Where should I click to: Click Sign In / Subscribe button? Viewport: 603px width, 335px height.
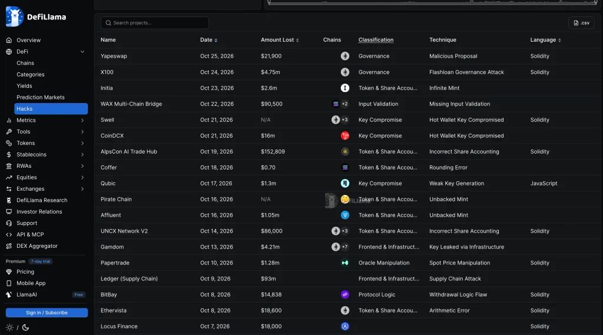tap(47, 313)
